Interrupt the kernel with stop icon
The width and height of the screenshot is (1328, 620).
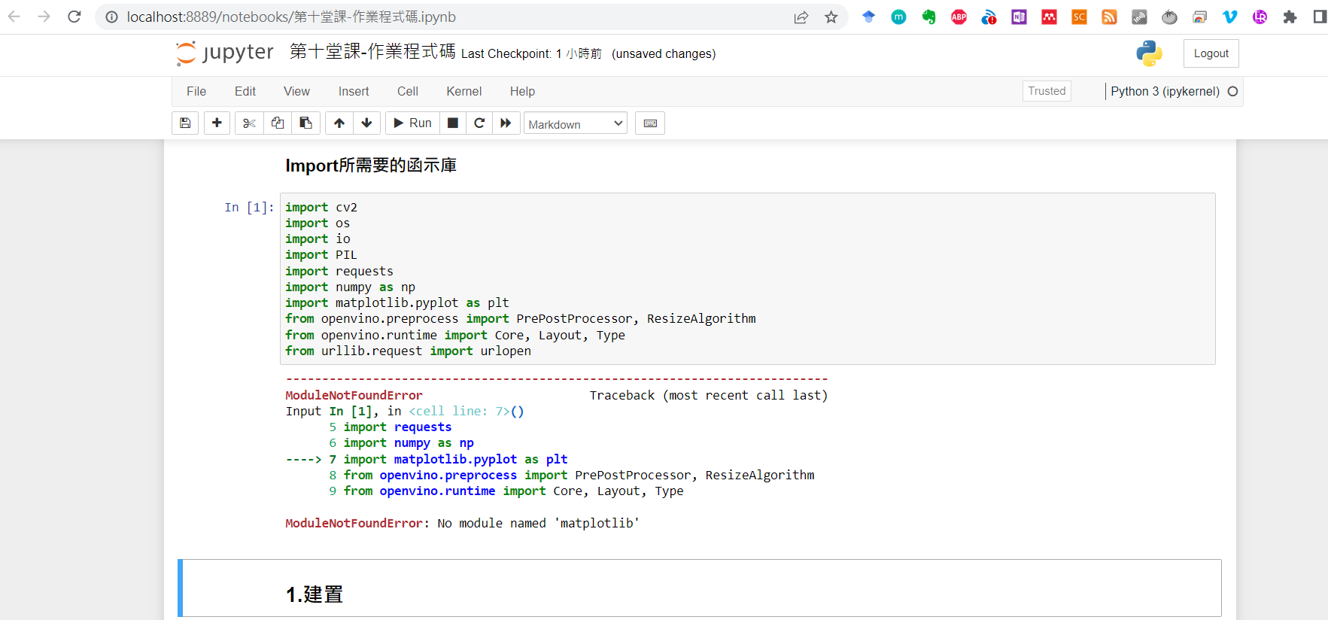tap(453, 123)
